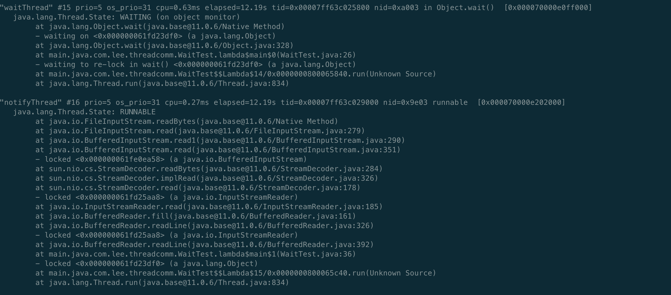
Task: Select the WAITING thread state text
Action: pyautogui.click(x=135, y=17)
